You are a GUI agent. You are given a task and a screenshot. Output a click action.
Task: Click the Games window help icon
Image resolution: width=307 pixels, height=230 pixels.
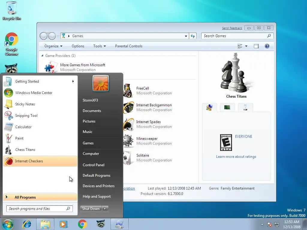coord(267,46)
